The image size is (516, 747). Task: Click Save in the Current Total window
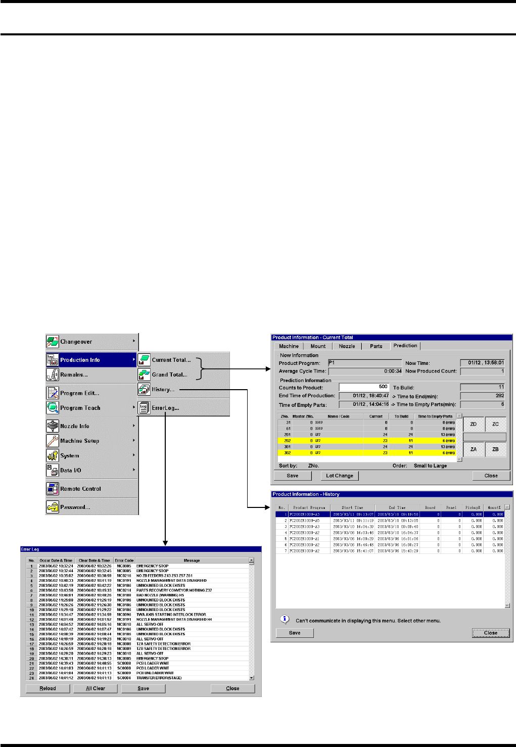pos(293,476)
